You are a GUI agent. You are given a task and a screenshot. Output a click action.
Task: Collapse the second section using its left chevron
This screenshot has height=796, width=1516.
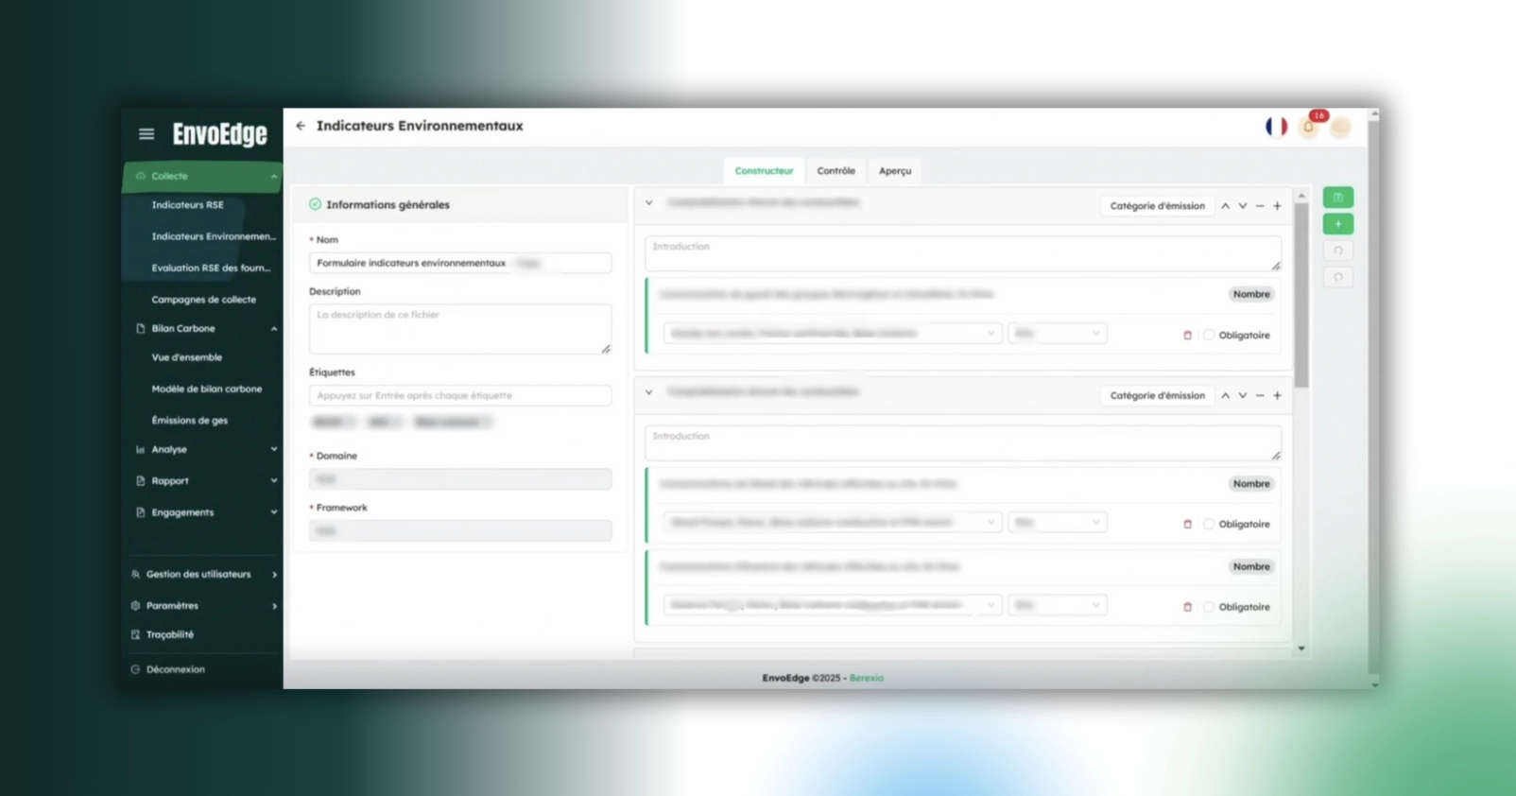click(649, 392)
